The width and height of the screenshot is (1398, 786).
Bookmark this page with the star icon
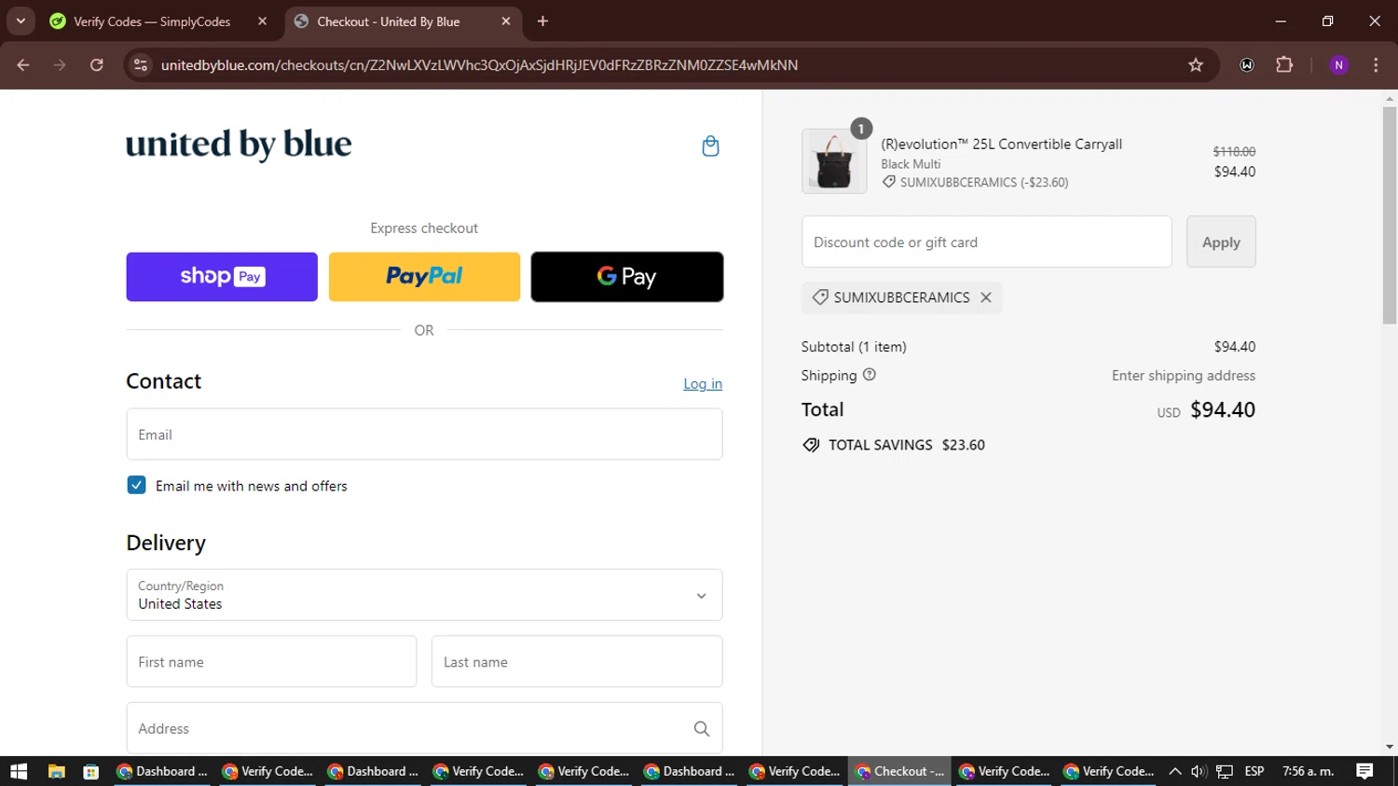click(x=1196, y=65)
